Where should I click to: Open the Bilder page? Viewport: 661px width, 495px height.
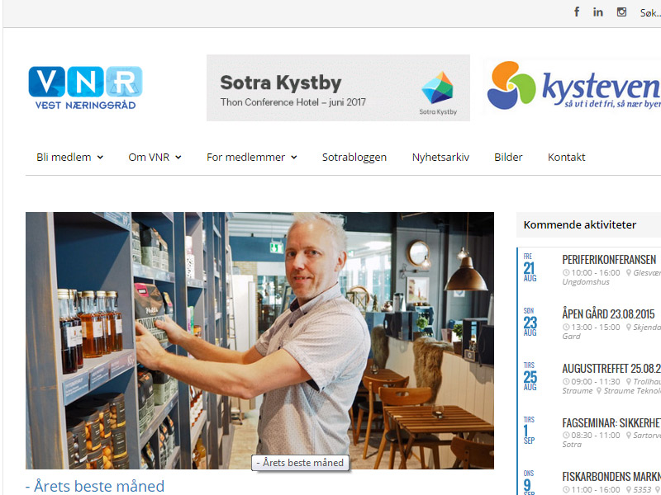coord(508,157)
